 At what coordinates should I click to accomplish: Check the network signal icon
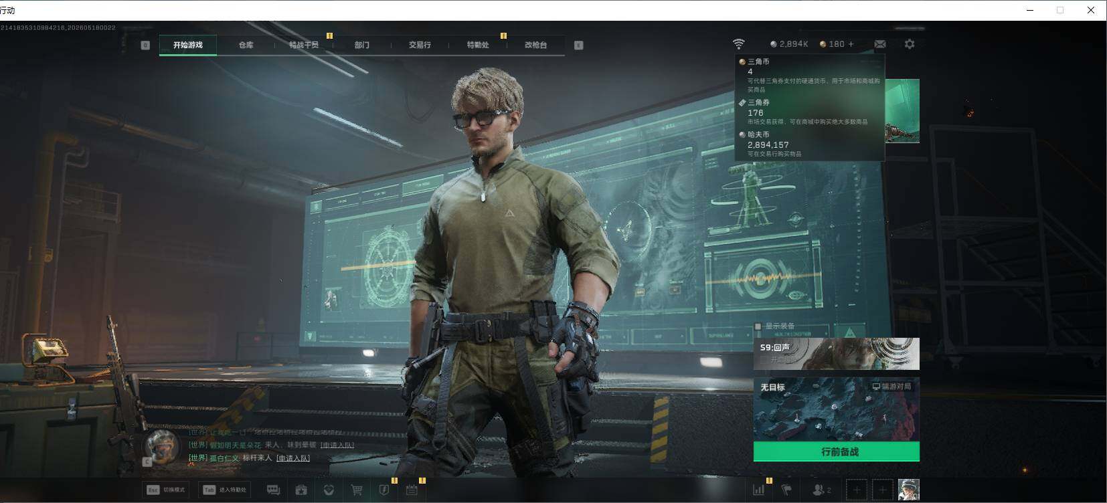click(738, 44)
